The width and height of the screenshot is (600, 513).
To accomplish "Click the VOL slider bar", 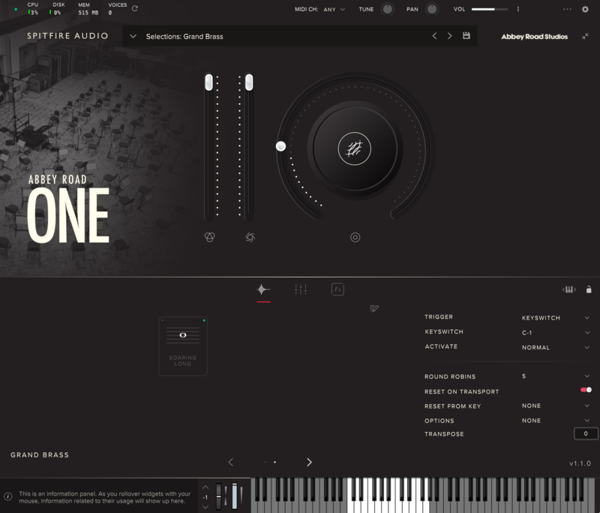I will click(x=490, y=9).
